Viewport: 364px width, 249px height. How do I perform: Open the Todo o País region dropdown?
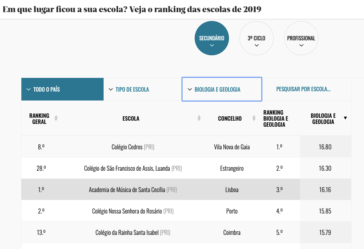[x=62, y=89]
